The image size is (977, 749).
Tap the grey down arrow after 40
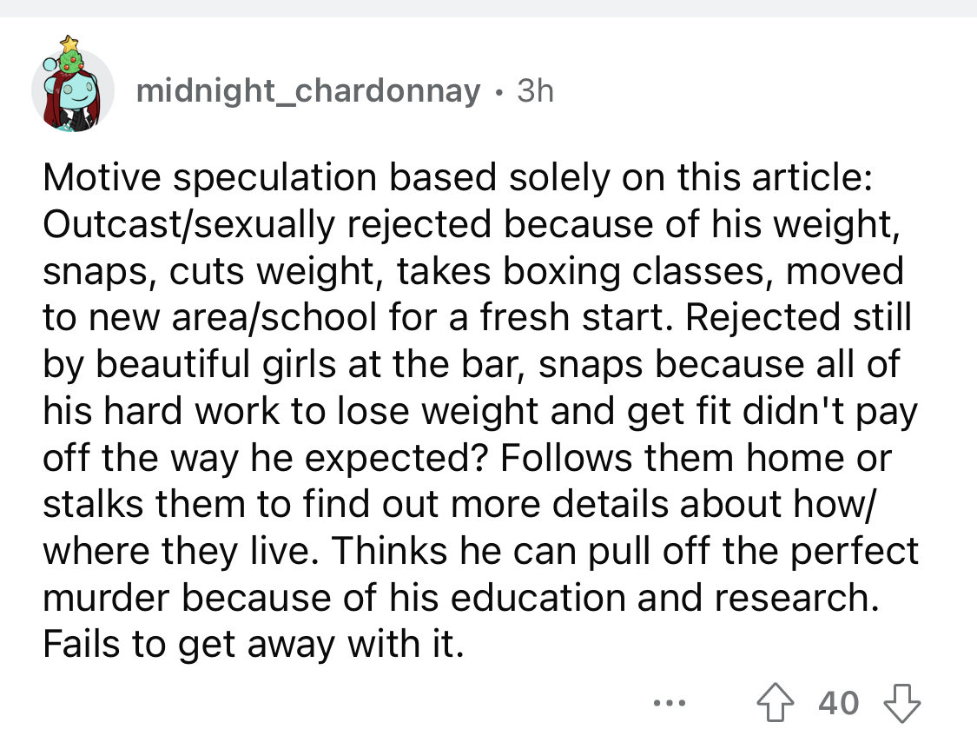[x=901, y=703]
